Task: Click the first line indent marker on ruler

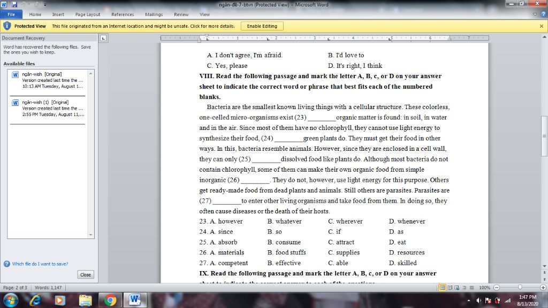Action: [207, 36]
